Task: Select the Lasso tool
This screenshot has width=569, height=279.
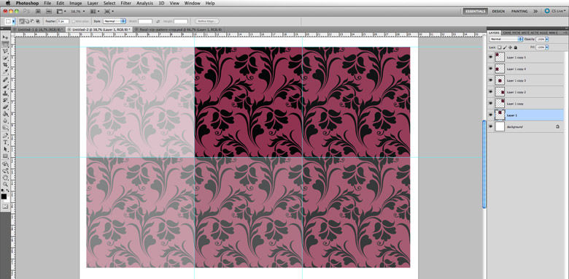Action: [x=5, y=51]
